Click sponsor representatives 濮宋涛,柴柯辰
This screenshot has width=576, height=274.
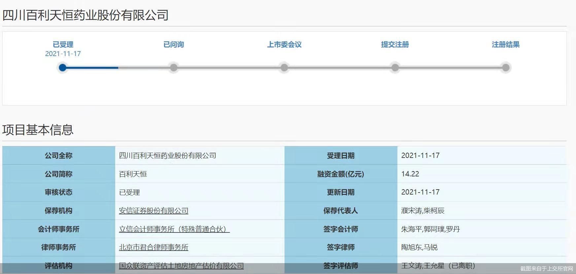tap(423, 211)
